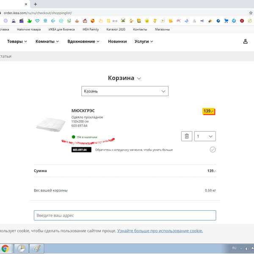Viewport: 254px width, 254px height.
Task: Click the yellow 139.- price tag
Action: (209, 111)
